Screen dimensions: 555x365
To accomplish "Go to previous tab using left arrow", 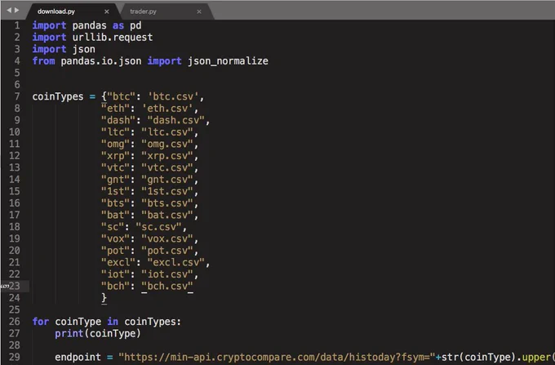I will pos(9,11).
